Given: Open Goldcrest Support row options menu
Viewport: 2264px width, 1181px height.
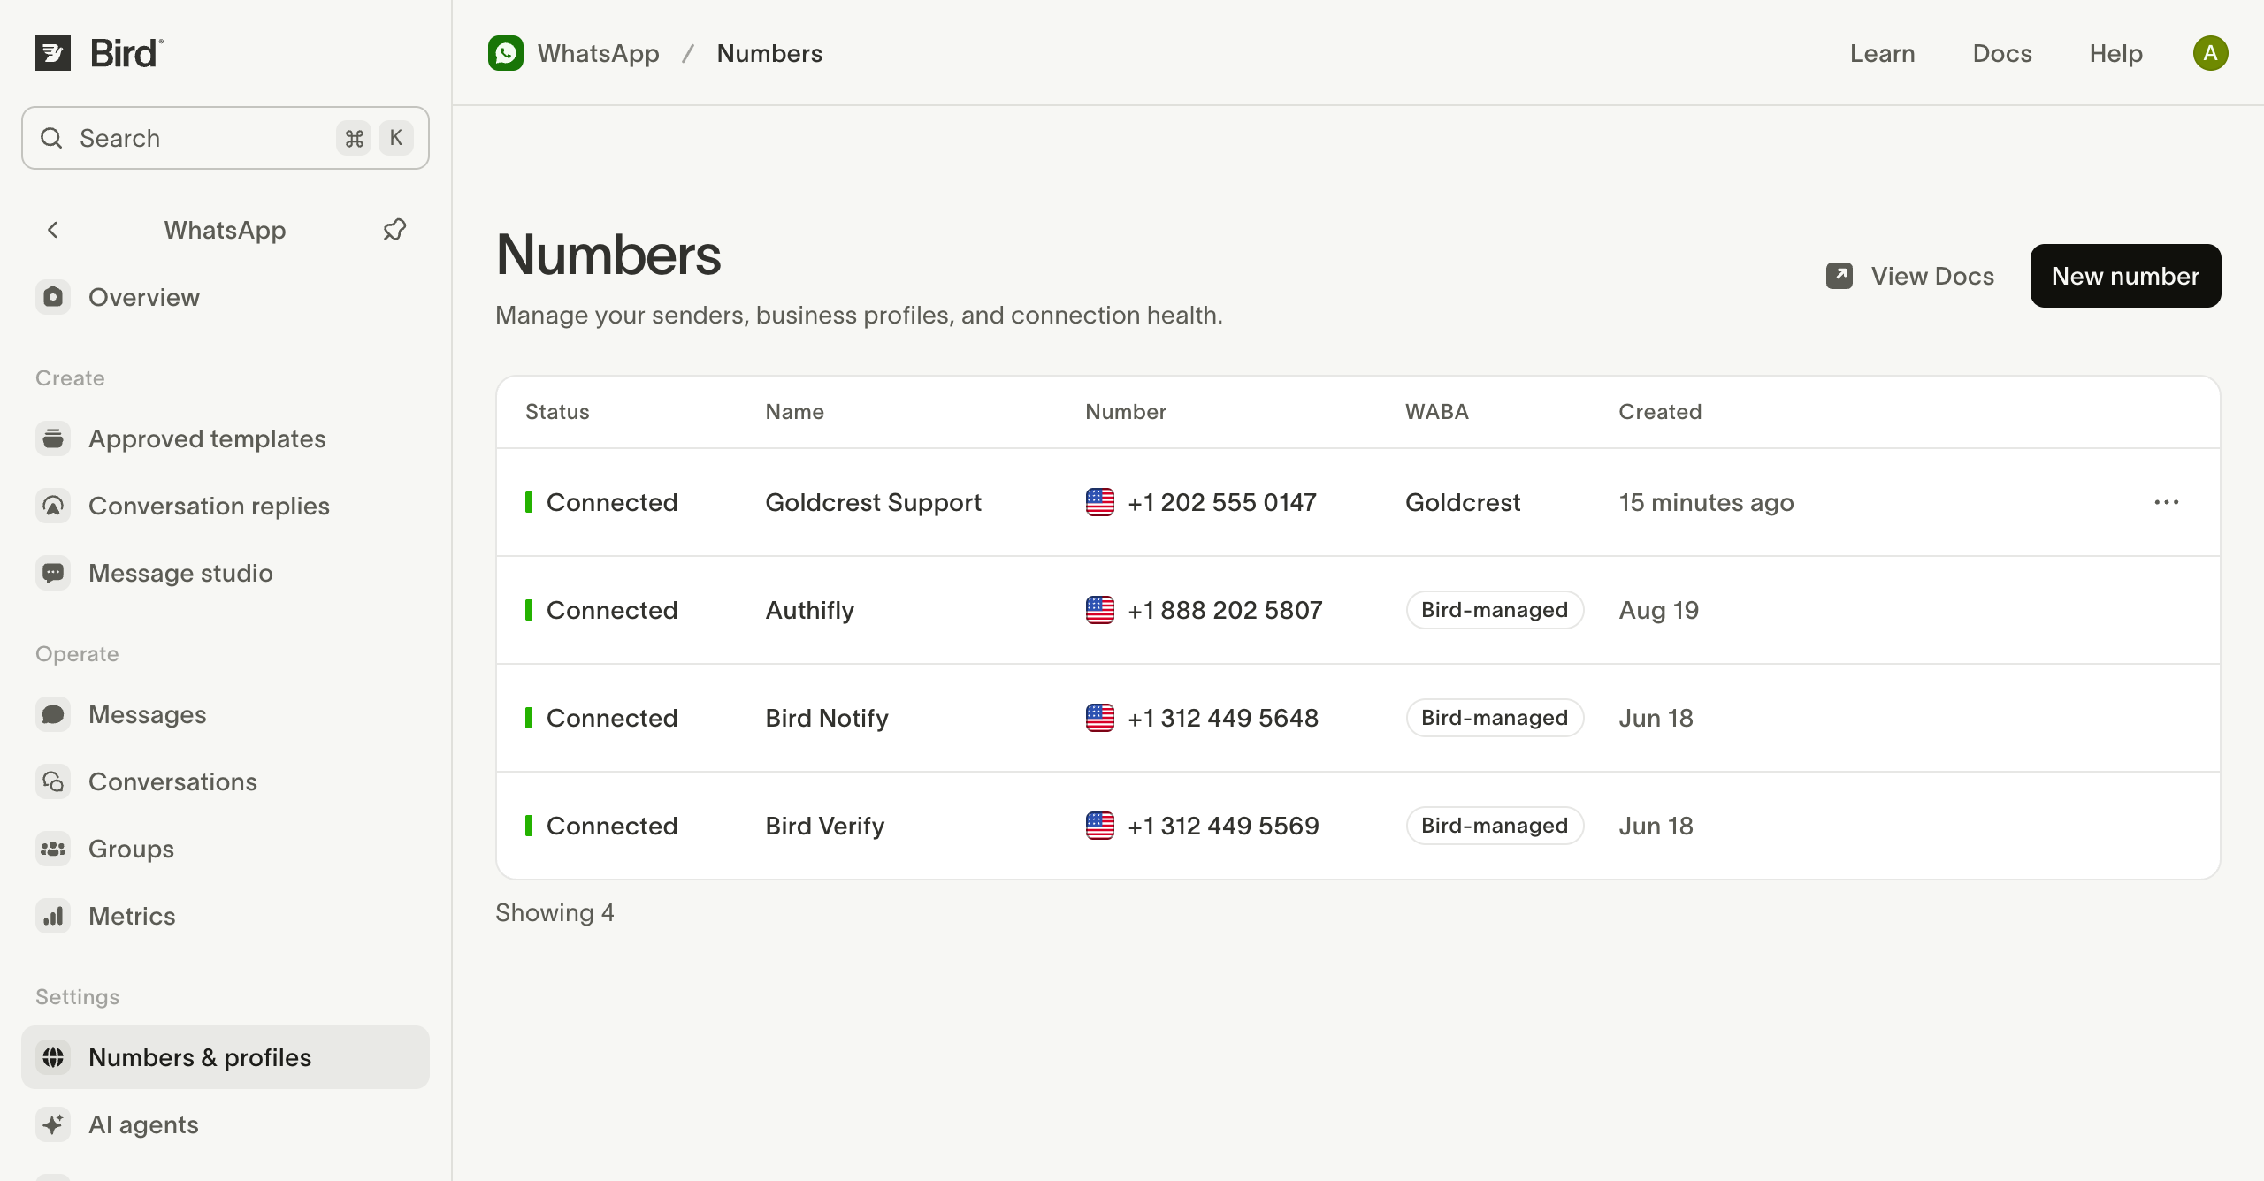Looking at the screenshot, I should pos(2167,502).
